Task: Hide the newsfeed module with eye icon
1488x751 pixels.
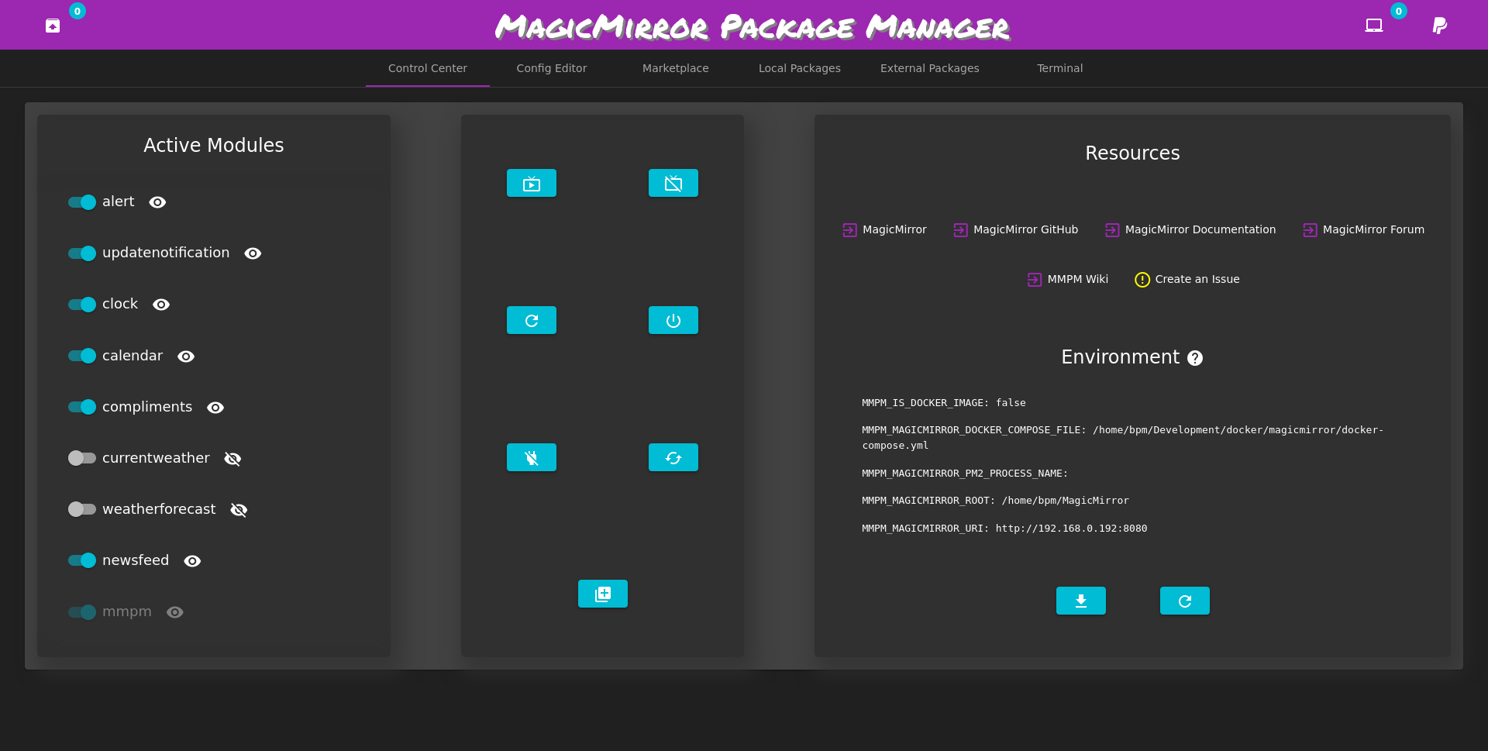Action: 192,561
